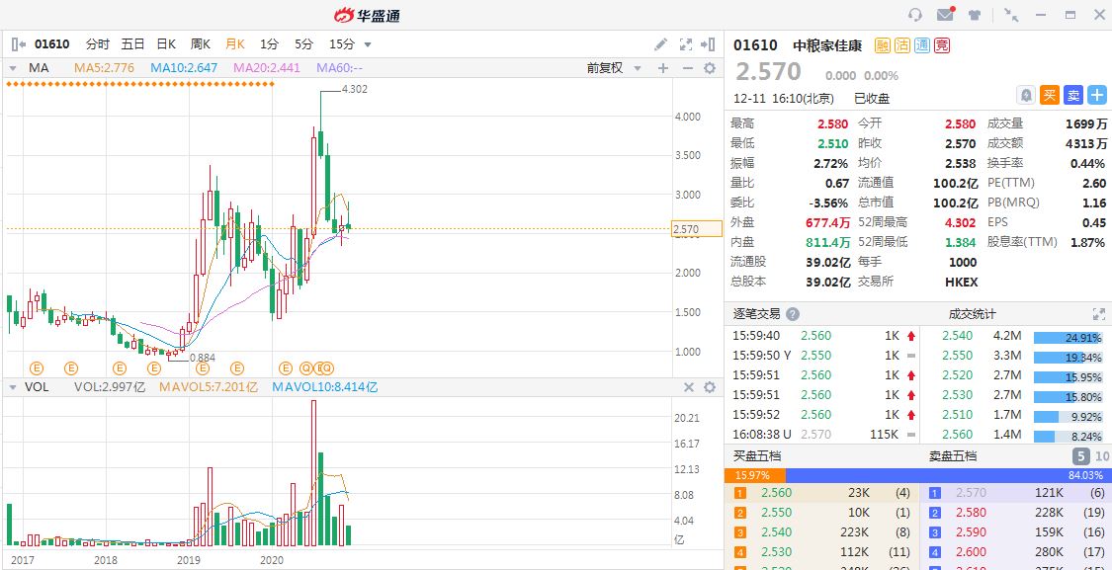Add stock to watchlist plus button

pos(1098,95)
